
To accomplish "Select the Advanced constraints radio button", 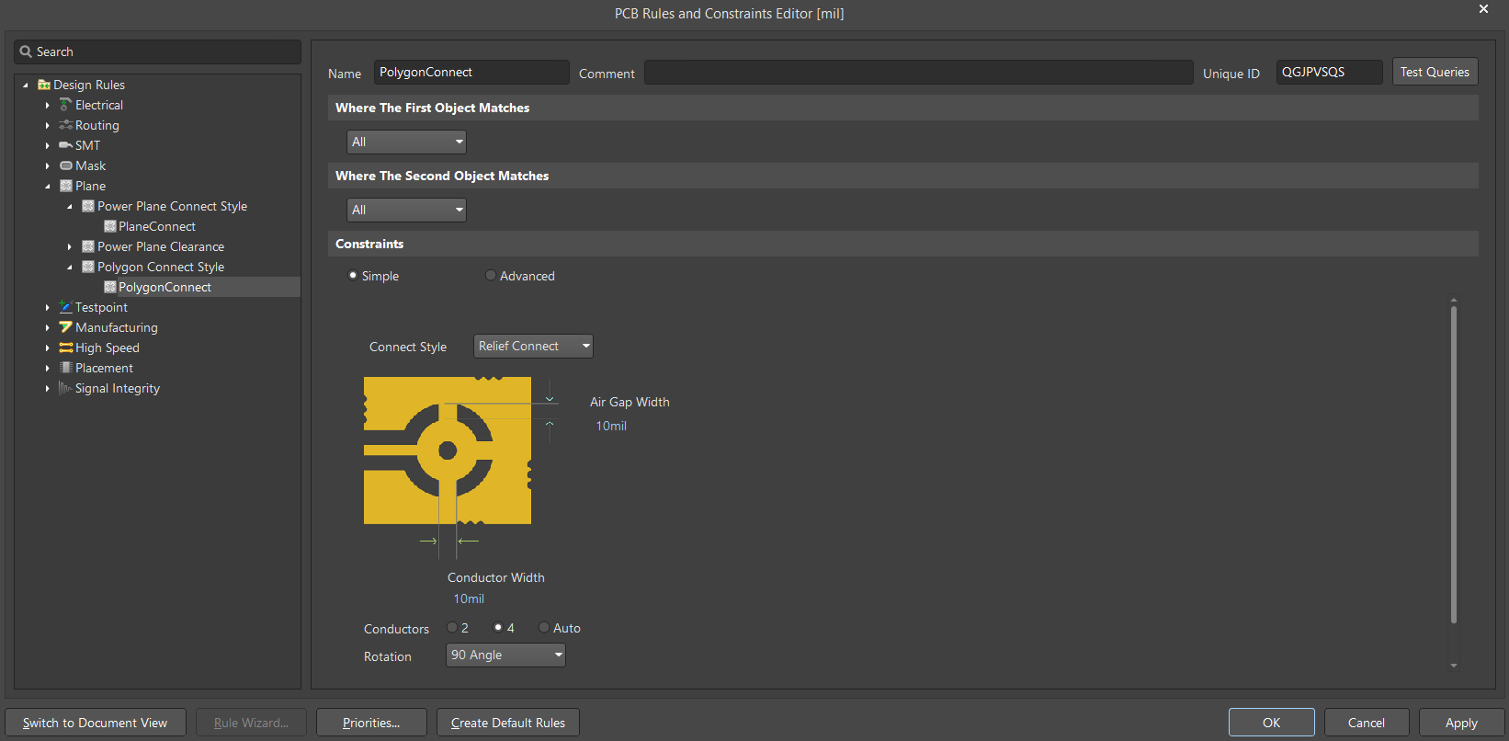I will point(491,275).
